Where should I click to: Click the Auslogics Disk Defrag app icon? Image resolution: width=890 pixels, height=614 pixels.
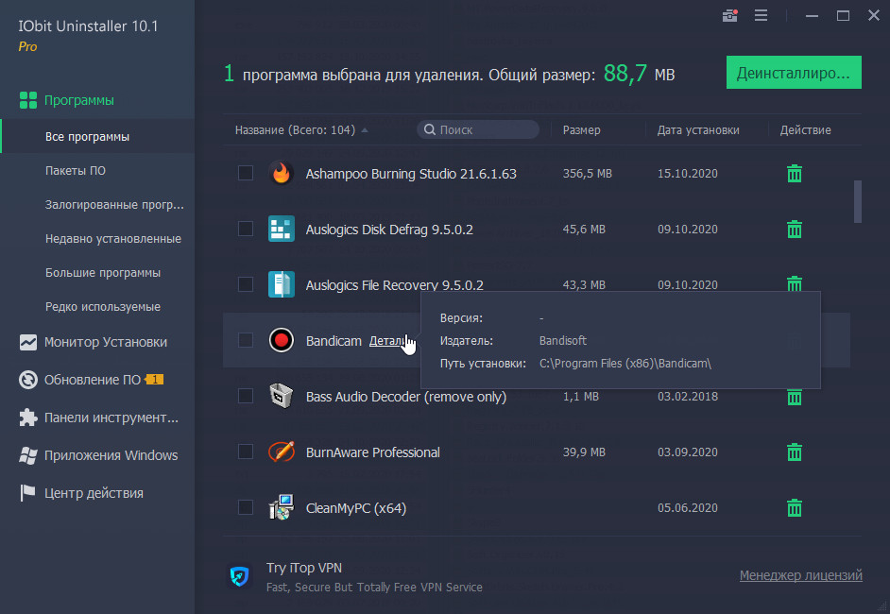[x=281, y=229]
